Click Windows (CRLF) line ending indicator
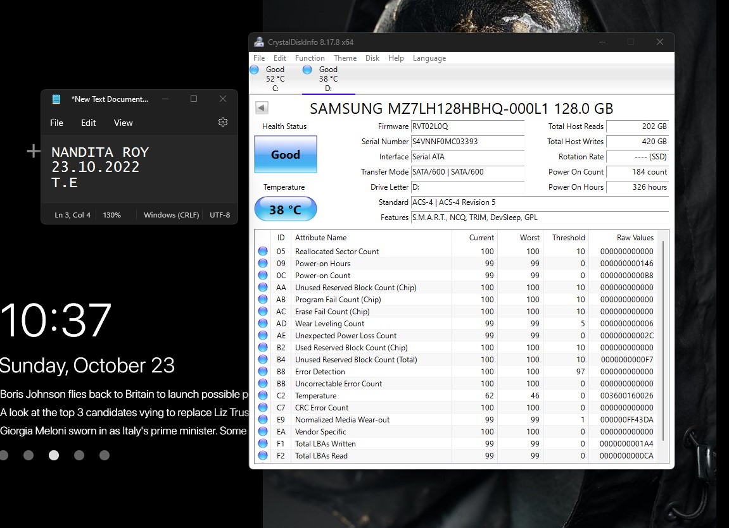Viewport: 729px width, 528px height. tap(171, 215)
